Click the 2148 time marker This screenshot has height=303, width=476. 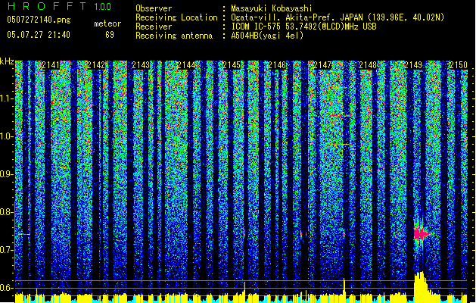368,65
